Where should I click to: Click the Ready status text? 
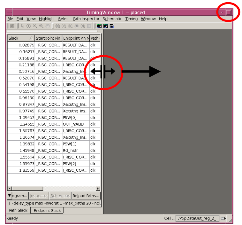coord(12,218)
